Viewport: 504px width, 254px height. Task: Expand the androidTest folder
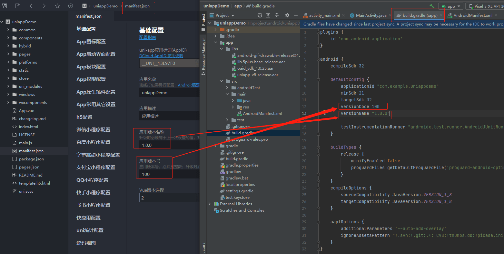tap(227, 87)
